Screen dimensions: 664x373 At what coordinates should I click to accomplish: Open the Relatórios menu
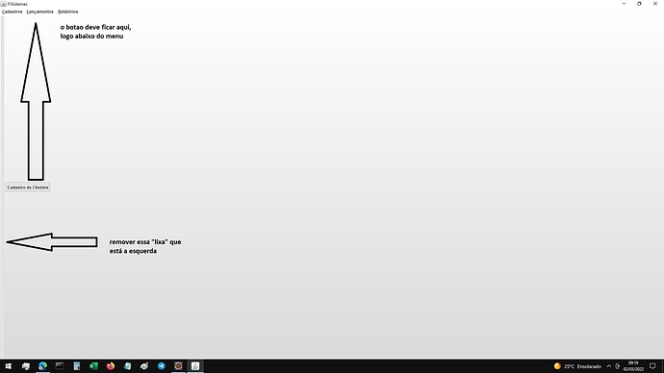point(68,12)
